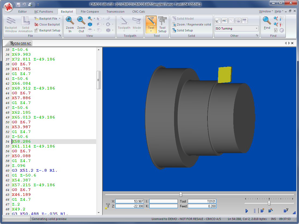The width and height of the screenshot is (299, 224).
Task: Click the simulation progress slider handle
Action: tap(181, 194)
